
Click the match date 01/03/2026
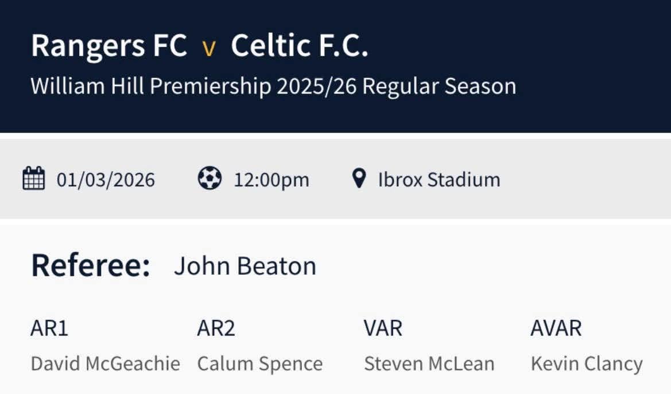coord(106,180)
